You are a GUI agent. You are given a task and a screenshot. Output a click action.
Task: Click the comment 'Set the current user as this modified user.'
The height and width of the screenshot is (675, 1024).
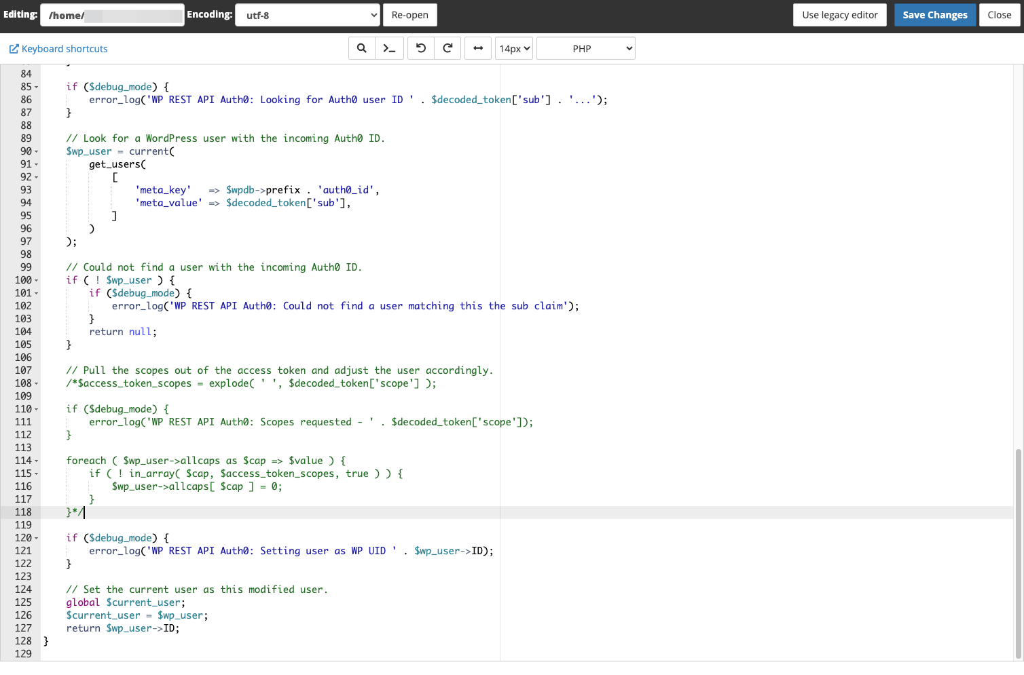[197, 590]
